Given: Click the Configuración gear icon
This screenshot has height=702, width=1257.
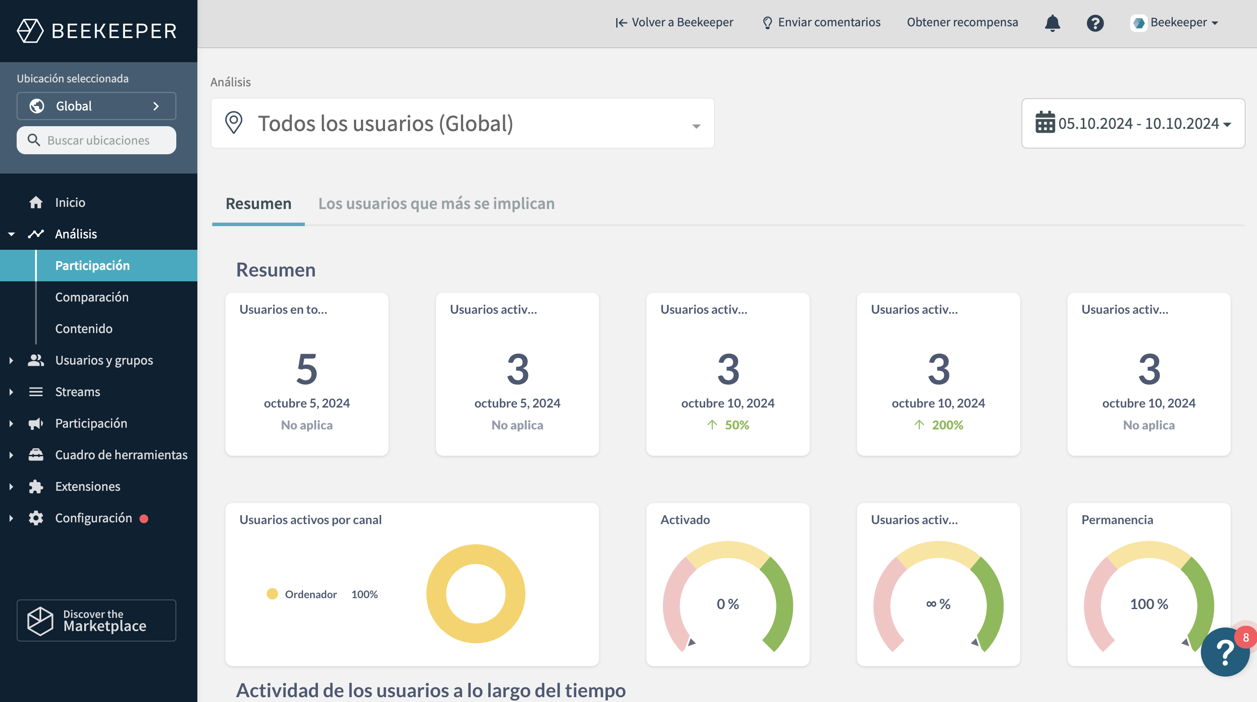Looking at the screenshot, I should point(36,518).
